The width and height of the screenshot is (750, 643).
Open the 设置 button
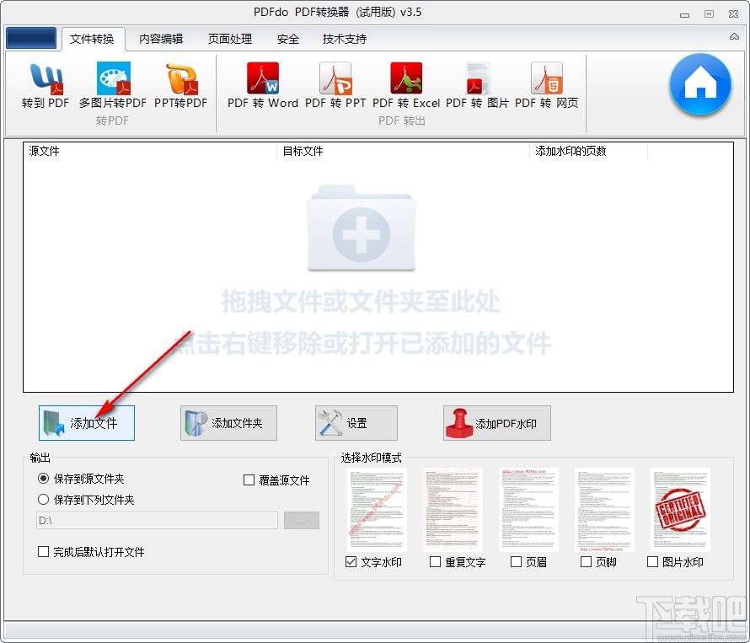click(356, 423)
